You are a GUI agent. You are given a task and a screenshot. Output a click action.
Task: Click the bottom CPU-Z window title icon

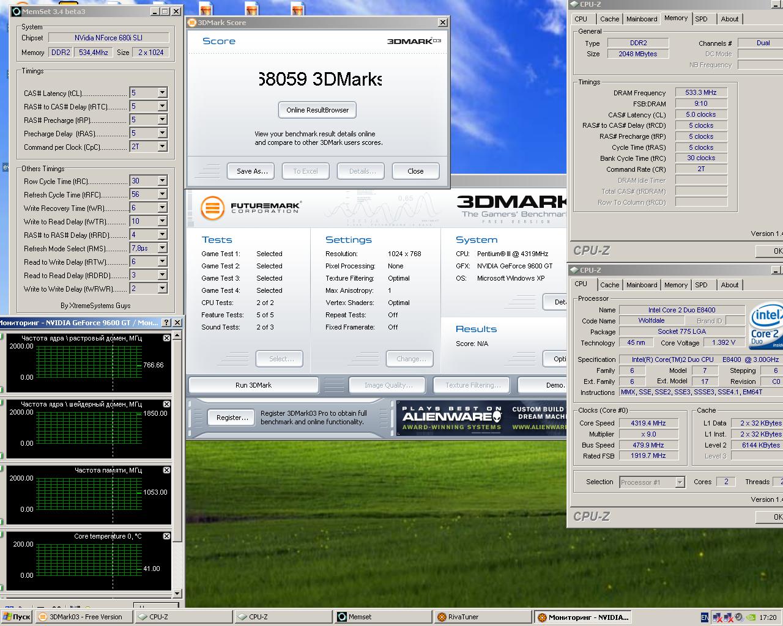pyautogui.click(x=574, y=270)
